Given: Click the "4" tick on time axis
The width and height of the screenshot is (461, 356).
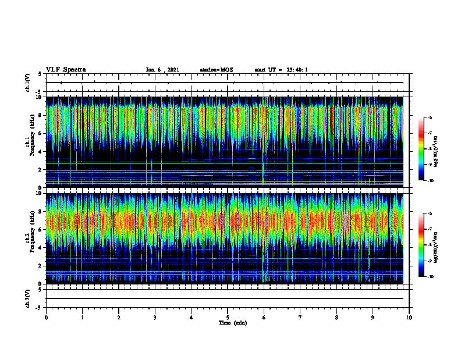Looking at the screenshot, I should [191, 318].
